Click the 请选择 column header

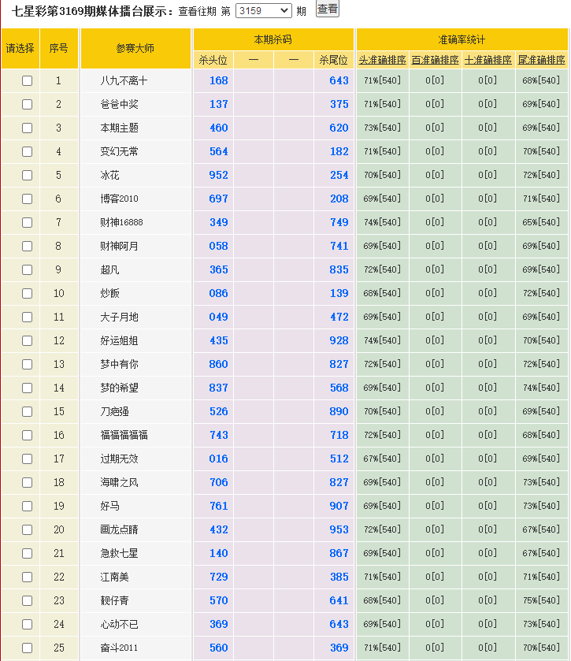click(x=20, y=48)
